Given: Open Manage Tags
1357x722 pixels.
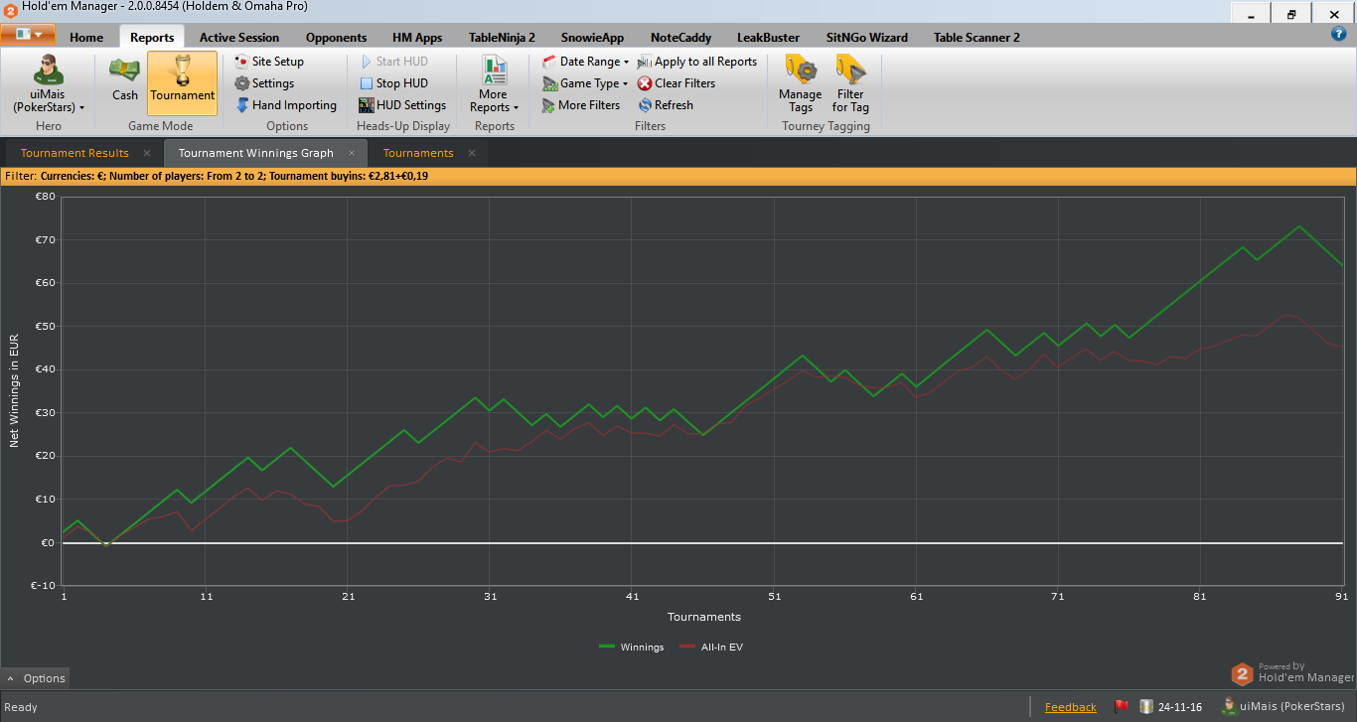Looking at the screenshot, I should [x=801, y=84].
